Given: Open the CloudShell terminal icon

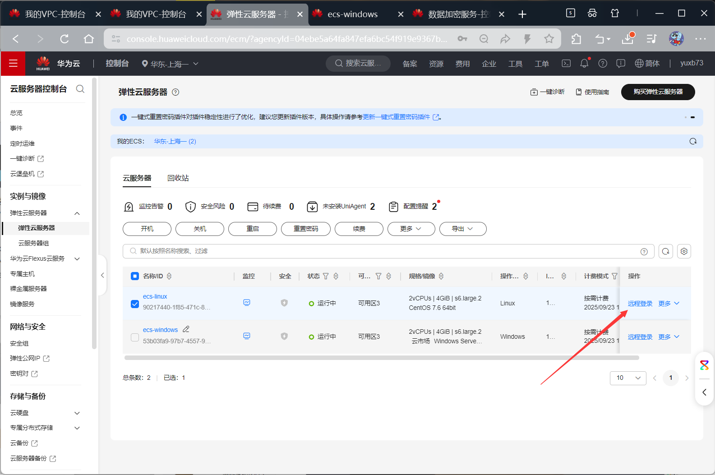Looking at the screenshot, I should point(566,64).
